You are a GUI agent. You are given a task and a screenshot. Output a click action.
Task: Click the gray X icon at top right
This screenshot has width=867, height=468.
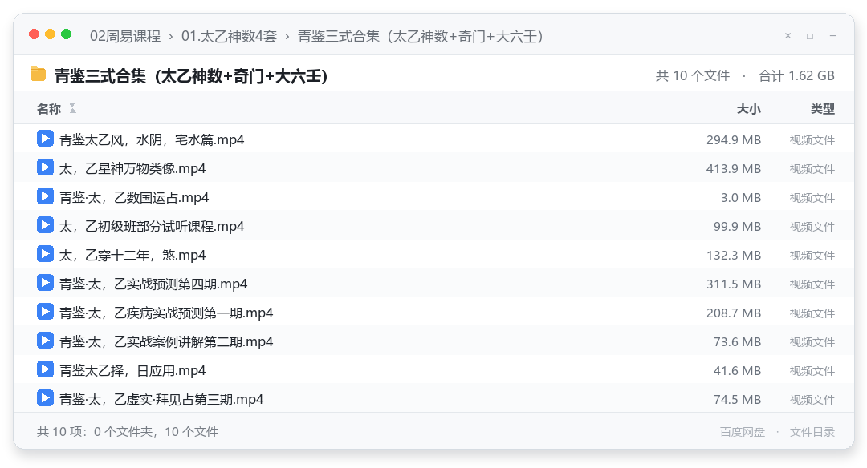coord(788,36)
